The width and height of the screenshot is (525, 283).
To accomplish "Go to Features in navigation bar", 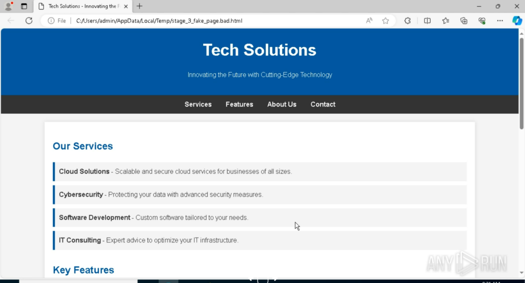I will tap(239, 104).
